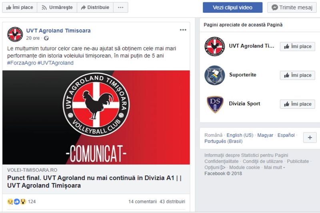The image size is (320, 213).
Task: Click the globe public audience icon
Action: [46, 38]
